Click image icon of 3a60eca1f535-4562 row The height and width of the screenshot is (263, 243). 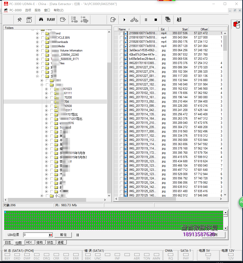pyautogui.click(x=126, y=50)
